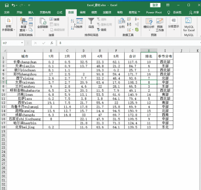This screenshot has width=201, height=190.
Task: Create a 预测工作表 Forecast Sheet
Action: 160,25
